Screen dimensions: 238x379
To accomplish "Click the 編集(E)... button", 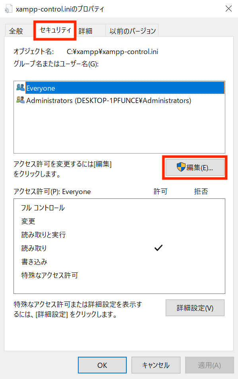I will tap(195, 167).
